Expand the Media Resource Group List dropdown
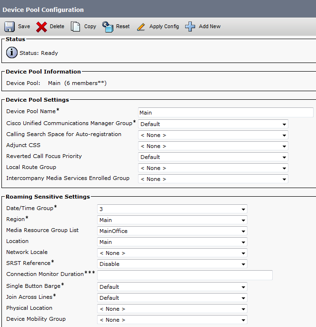This screenshot has height=327, width=316. pos(172,231)
